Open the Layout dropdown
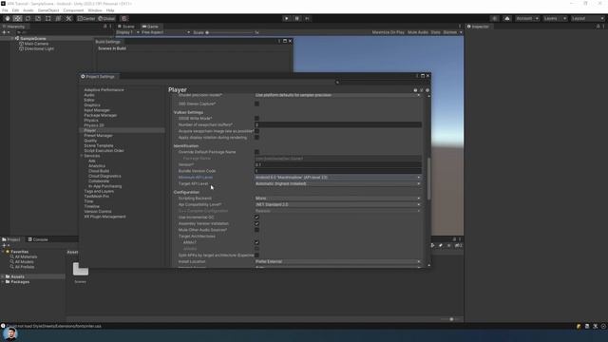Viewport: 608px width, 342px height. tap(588, 18)
